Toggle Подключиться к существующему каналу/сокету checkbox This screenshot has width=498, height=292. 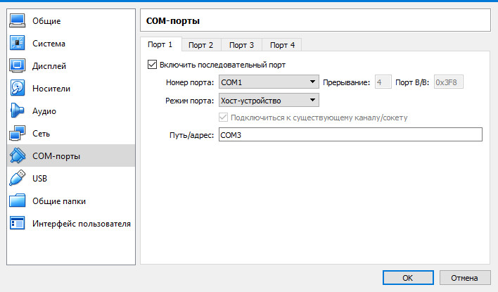[x=224, y=118]
